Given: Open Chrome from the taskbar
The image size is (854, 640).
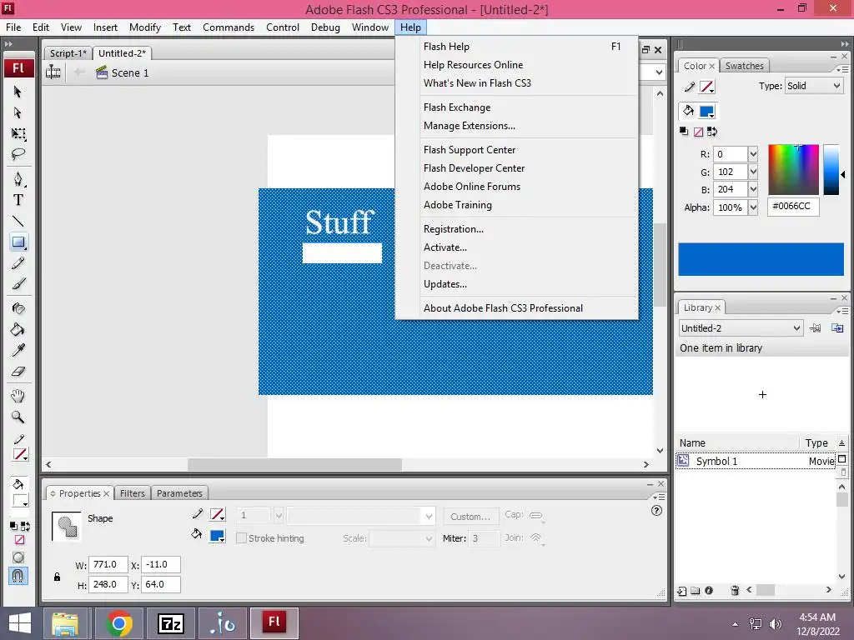Looking at the screenshot, I should tap(118, 623).
